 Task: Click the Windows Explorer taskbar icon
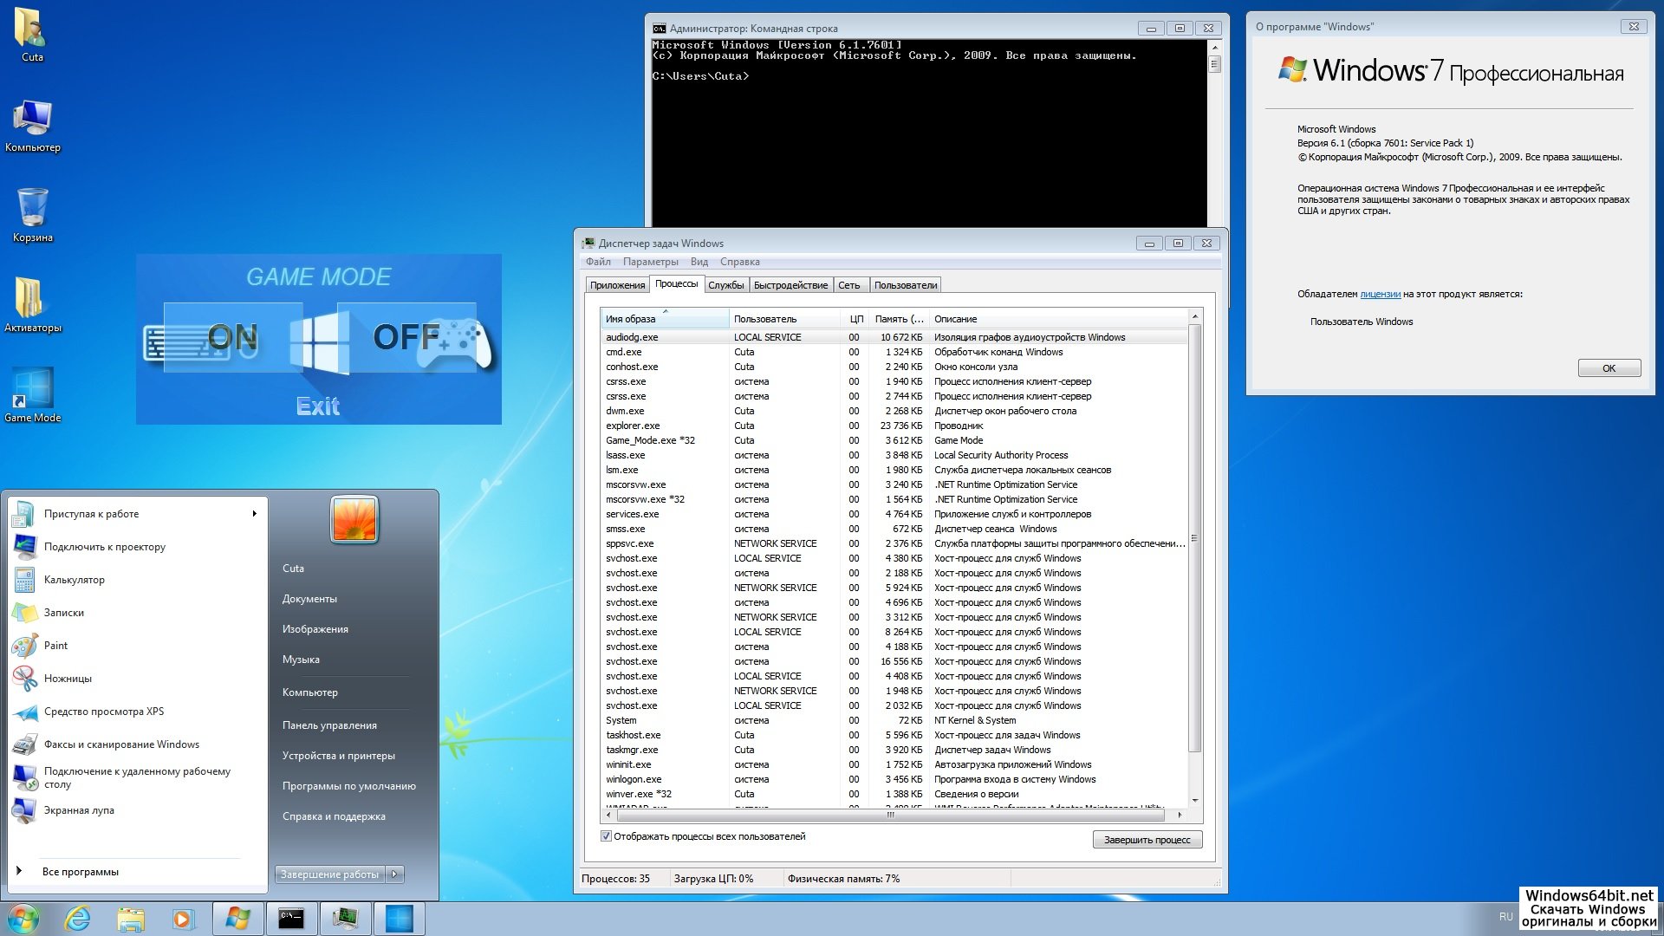(130, 919)
